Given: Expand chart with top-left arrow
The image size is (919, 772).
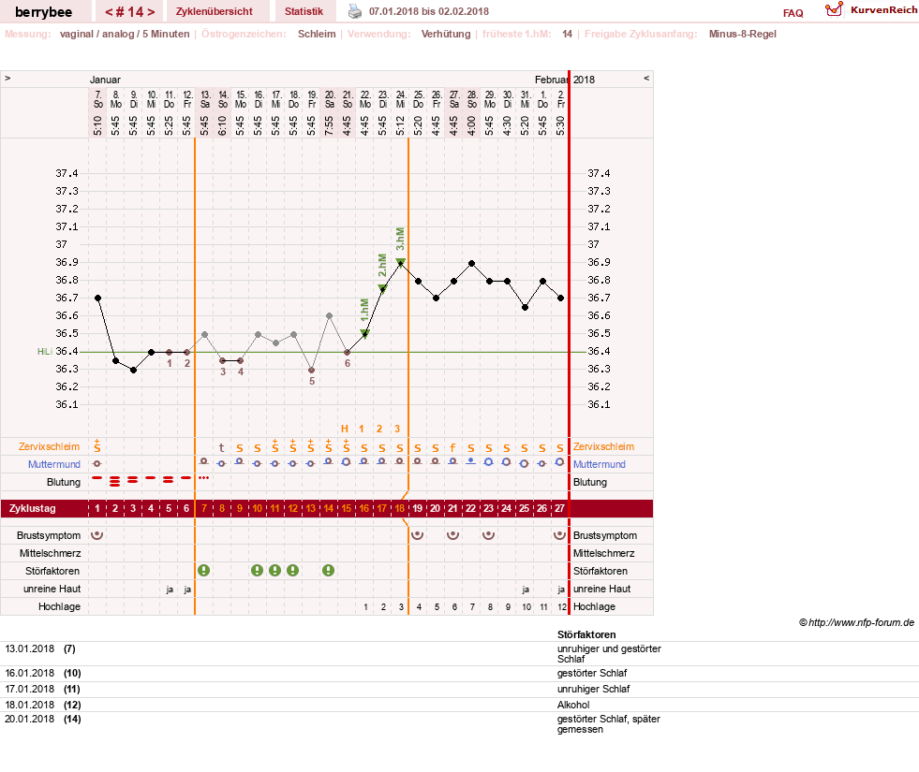Looking at the screenshot, I should 7,78.
